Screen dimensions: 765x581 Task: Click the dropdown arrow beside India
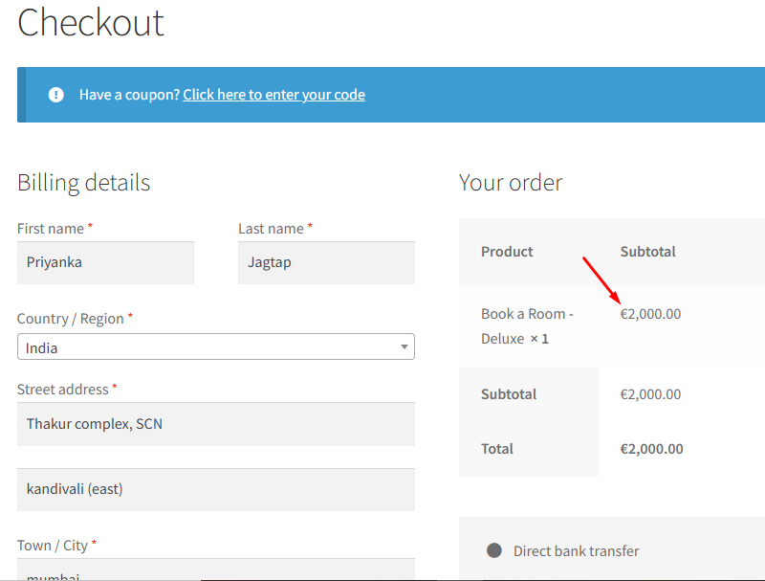[404, 347]
